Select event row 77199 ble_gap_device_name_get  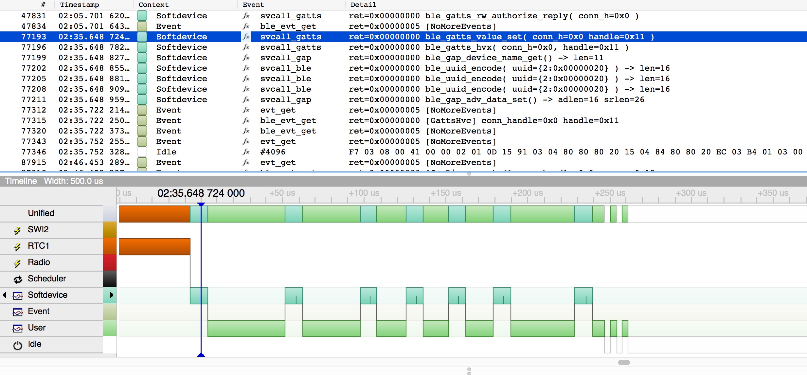click(403, 58)
